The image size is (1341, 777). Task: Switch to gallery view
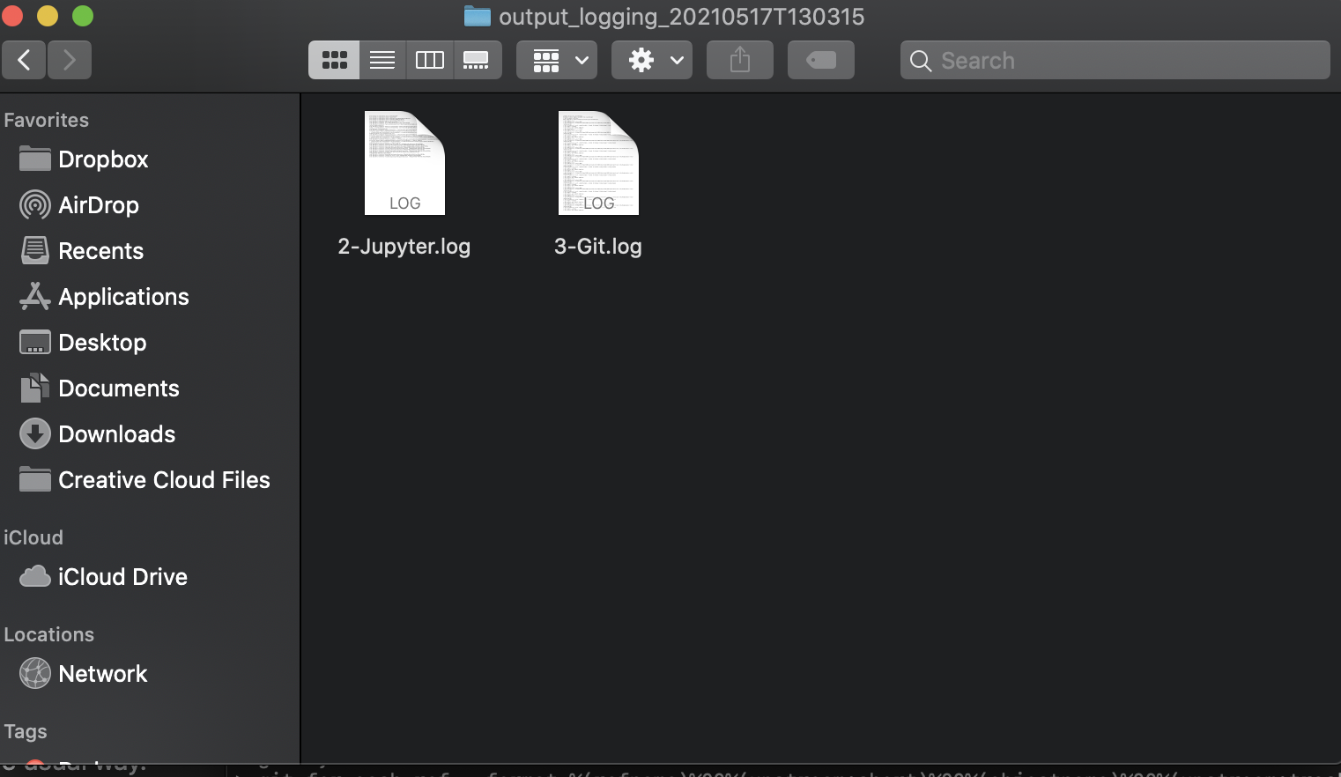click(478, 60)
